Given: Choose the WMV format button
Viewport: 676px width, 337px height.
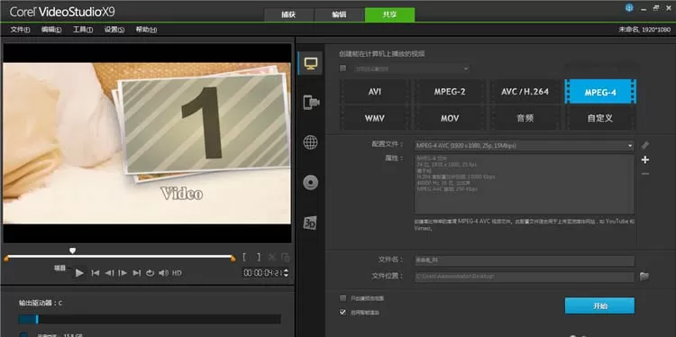Looking at the screenshot, I should pos(375,118).
